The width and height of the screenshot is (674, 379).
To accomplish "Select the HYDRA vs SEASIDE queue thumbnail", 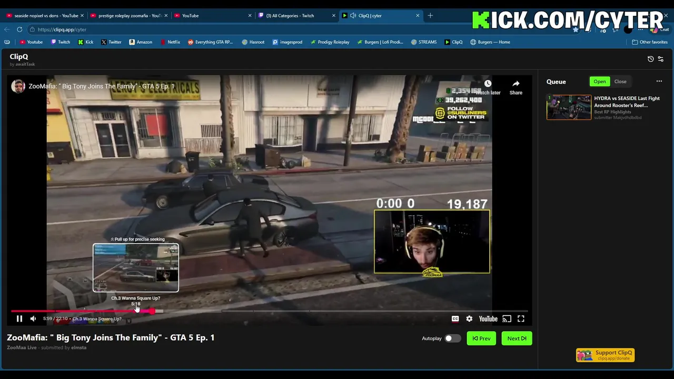I will coord(569,107).
